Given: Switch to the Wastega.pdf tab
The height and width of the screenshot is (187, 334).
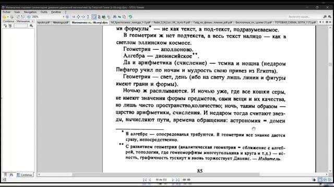Looking at the screenshot, I should pos(61,22).
